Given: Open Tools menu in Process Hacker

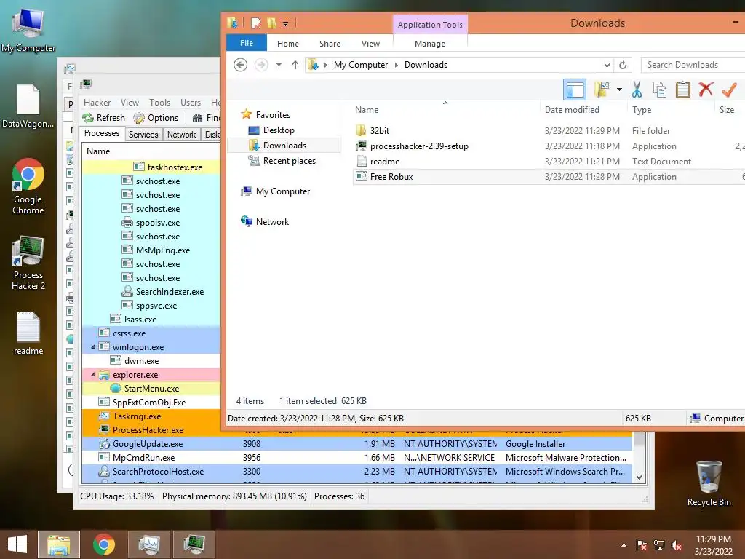Looking at the screenshot, I should [159, 102].
